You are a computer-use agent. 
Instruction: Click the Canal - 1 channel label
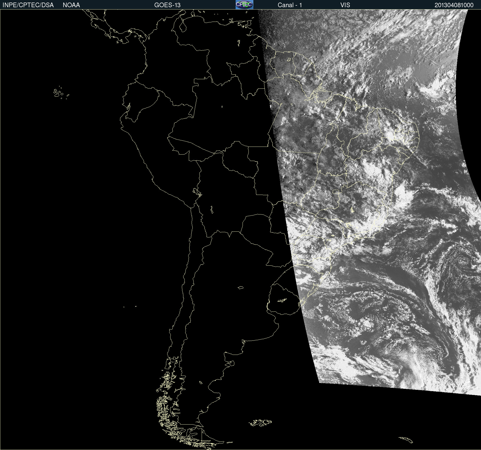tap(290, 5)
